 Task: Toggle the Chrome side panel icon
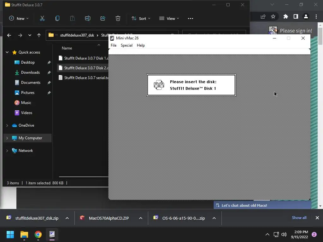pyautogui.click(x=296, y=16)
